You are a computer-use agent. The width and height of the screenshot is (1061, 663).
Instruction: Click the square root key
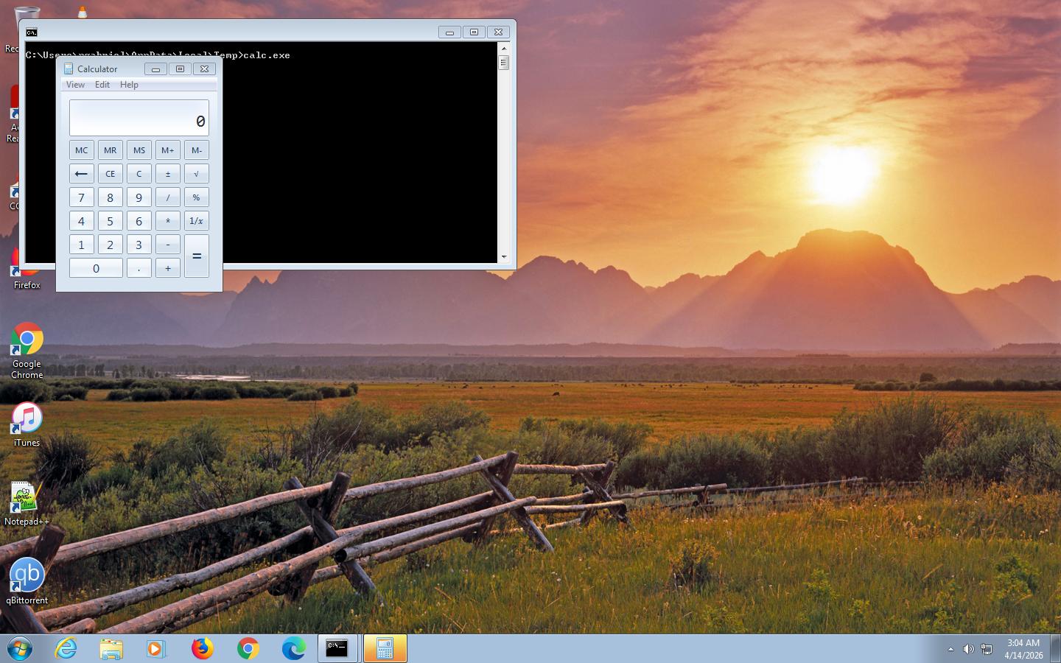196,174
